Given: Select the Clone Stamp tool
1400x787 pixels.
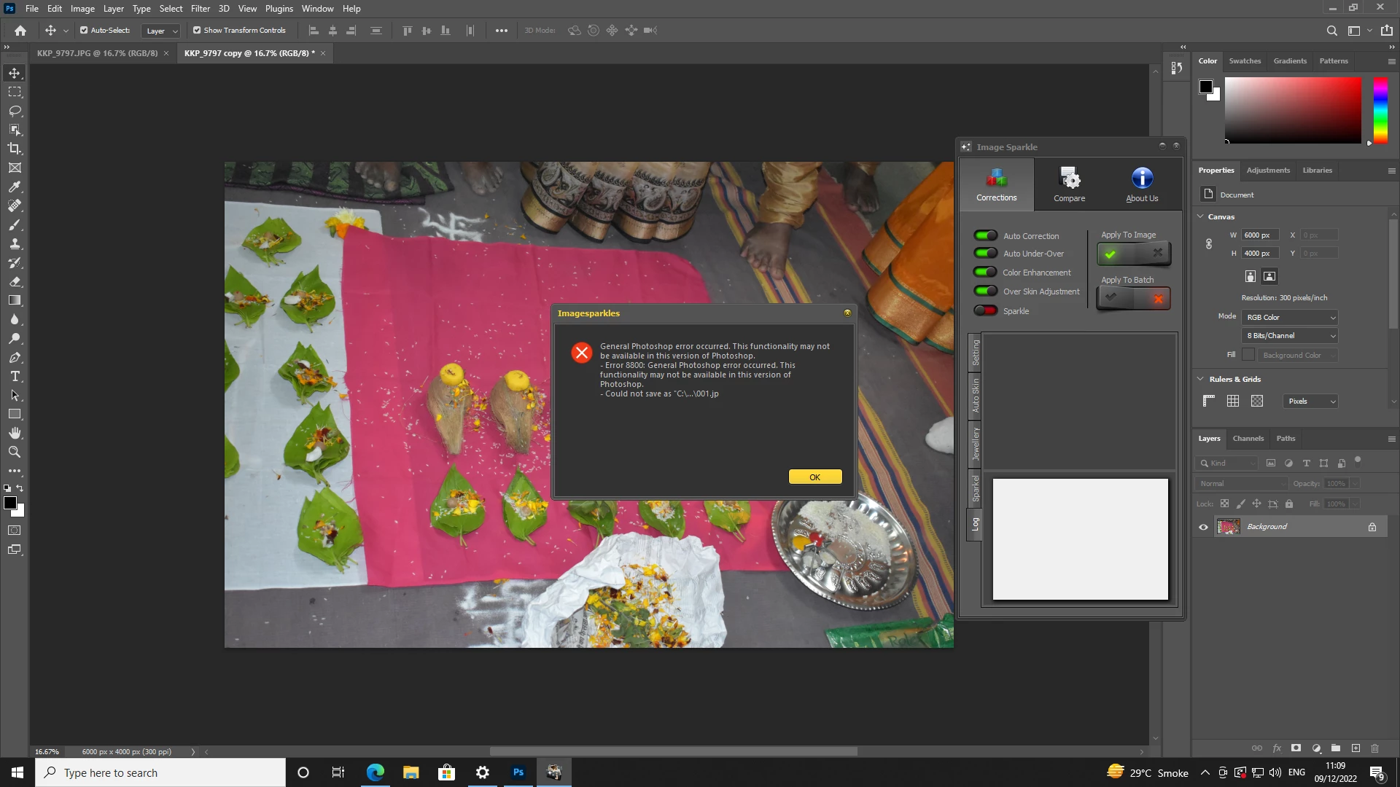Looking at the screenshot, I should pos(15,243).
